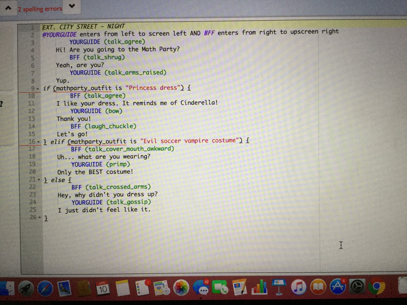Go to next spelling error with down arrow
This screenshot has height=305, width=407.
72,6
